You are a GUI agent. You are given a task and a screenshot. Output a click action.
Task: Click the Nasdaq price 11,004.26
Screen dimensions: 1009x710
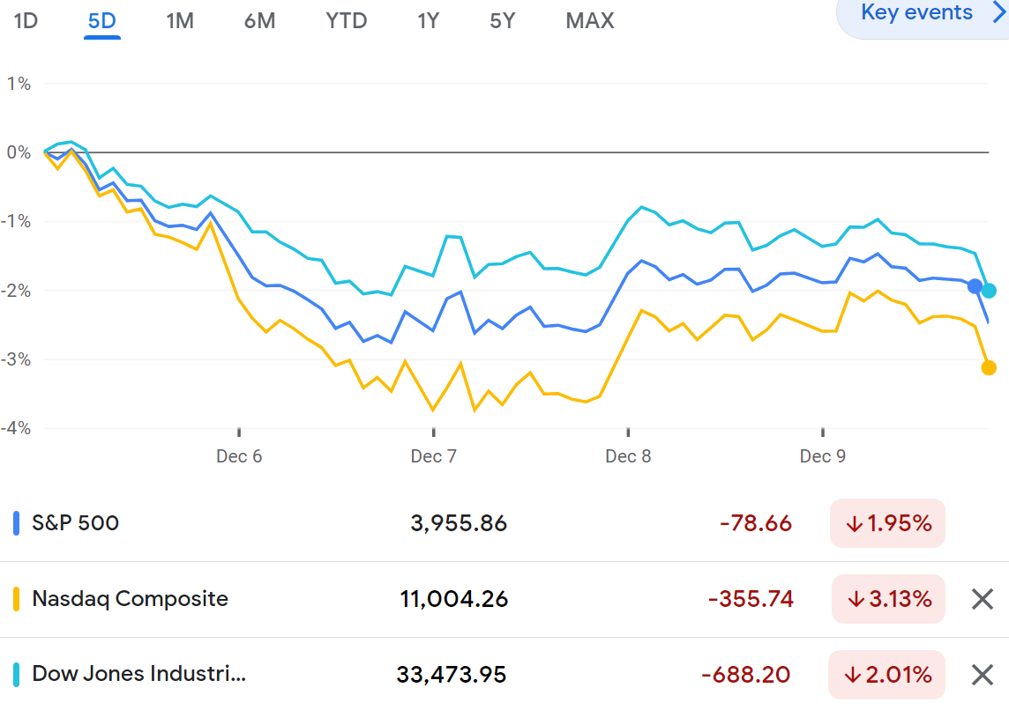tap(453, 600)
